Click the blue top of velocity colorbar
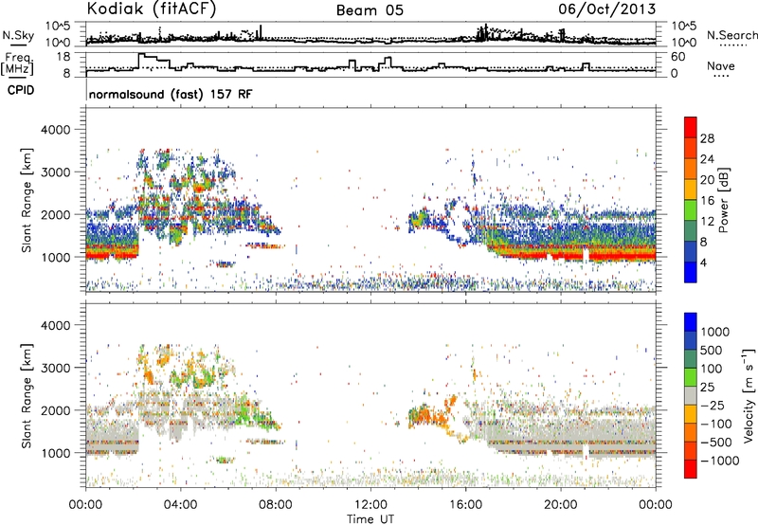 tap(691, 322)
